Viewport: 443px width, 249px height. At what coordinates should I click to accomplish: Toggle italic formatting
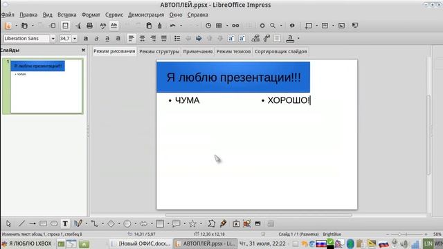click(96, 39)
